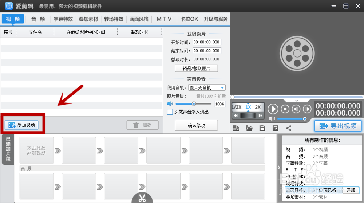Click the 双击此处添加视频 clip slot
The height and width of the screenshot is (203, 364).
[x=36, y=150]
